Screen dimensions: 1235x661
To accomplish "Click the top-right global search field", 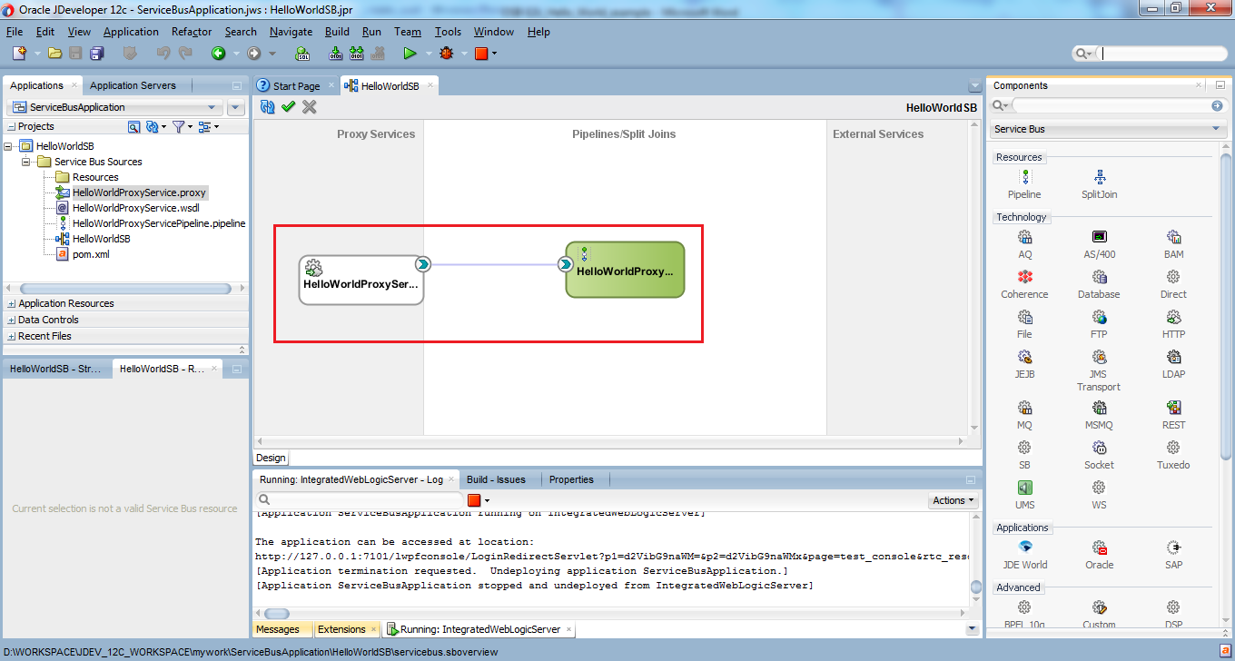I will point(1162,54).
